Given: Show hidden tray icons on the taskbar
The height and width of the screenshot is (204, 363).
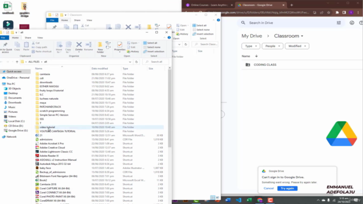Looking at the screenshot, I should 318,200.
